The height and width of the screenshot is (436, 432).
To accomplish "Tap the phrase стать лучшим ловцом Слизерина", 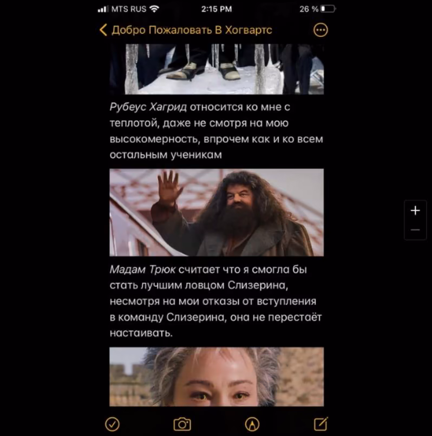I will point(199,285).
